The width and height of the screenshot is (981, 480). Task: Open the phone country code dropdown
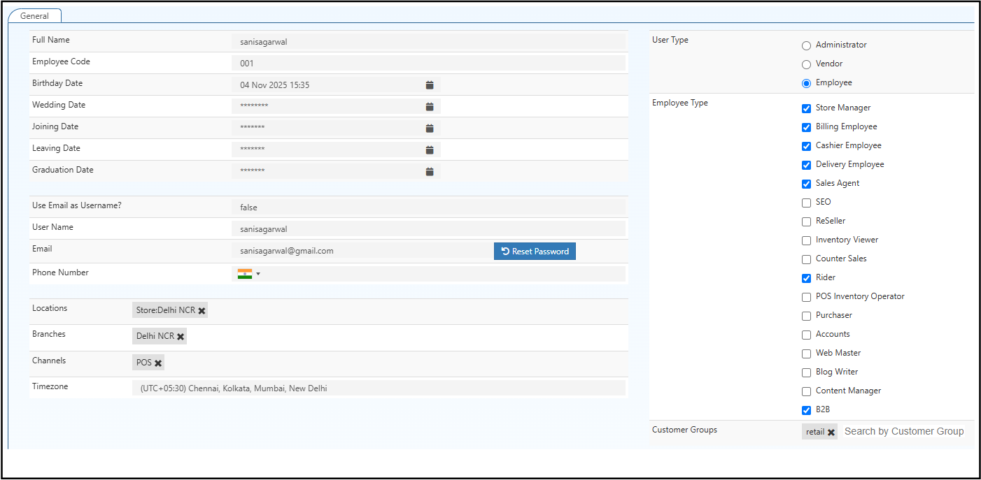coord(259,274)
